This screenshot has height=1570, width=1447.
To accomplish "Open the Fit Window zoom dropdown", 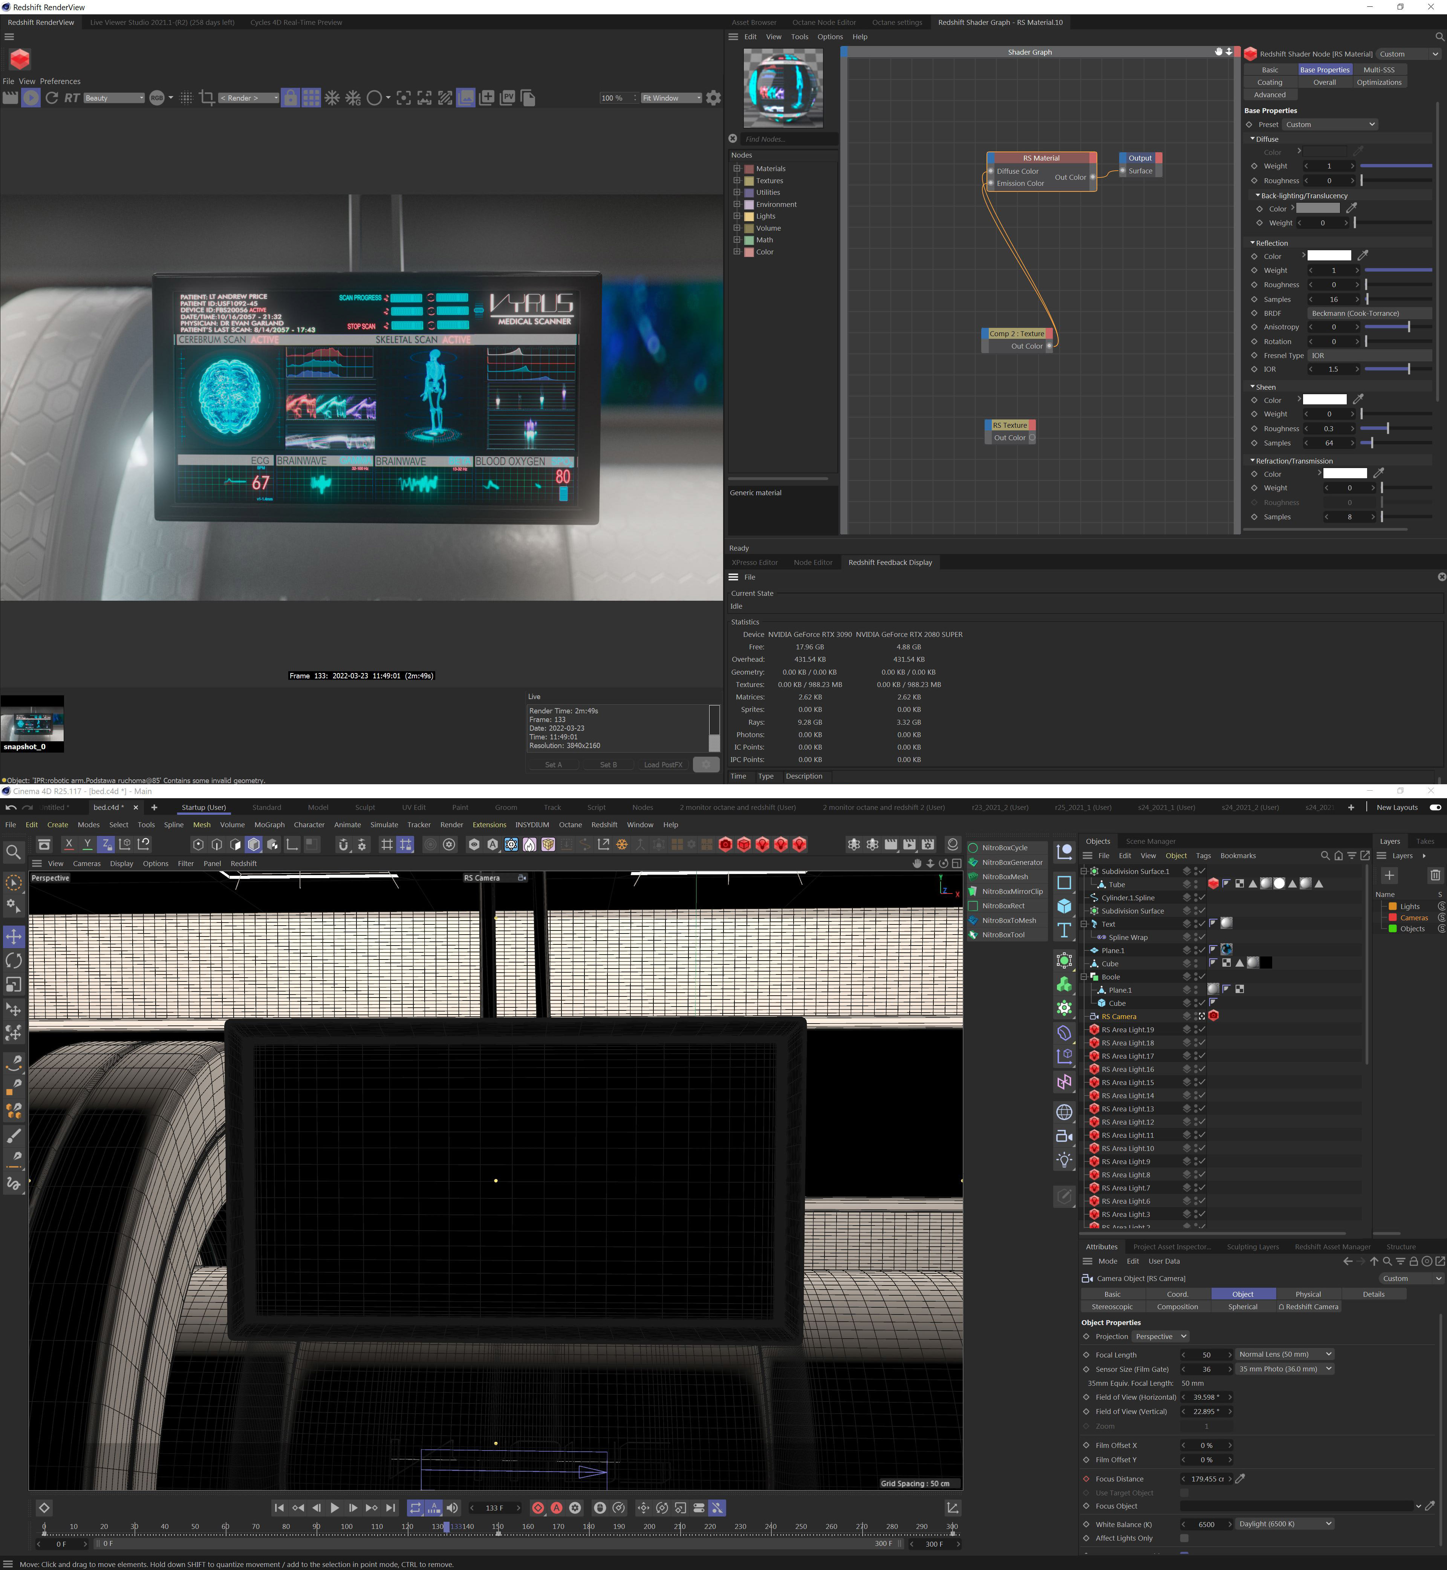I will [671, 98].
